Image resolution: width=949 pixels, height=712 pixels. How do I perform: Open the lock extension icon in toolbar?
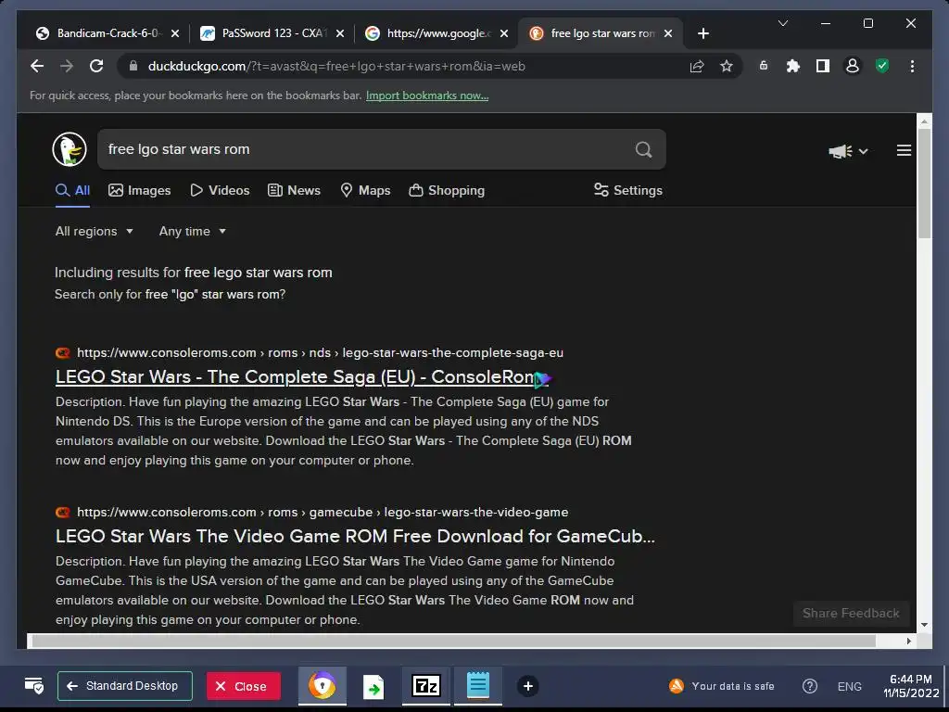click(x=764, y=66)
